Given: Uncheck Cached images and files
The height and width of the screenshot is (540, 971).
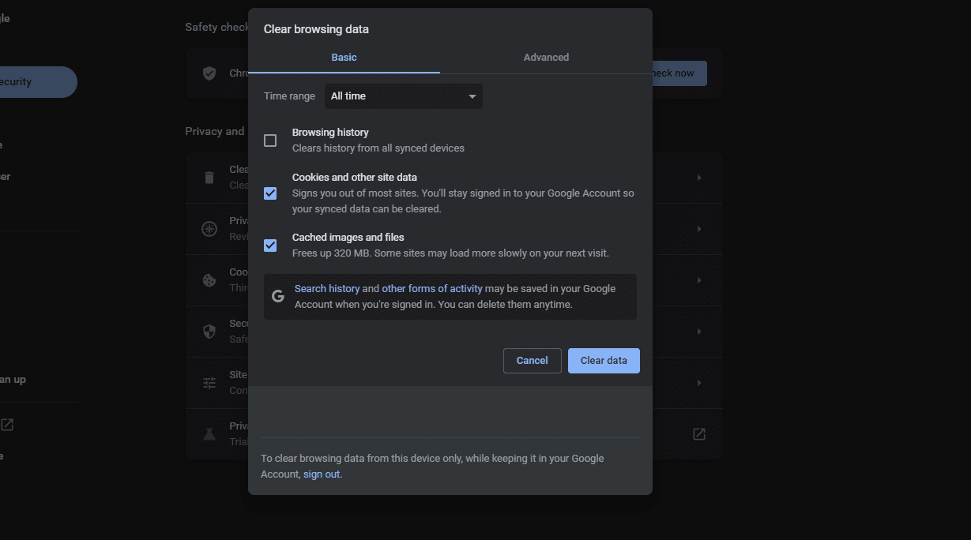Looking at the screenshot, I should tap(270, 246).
